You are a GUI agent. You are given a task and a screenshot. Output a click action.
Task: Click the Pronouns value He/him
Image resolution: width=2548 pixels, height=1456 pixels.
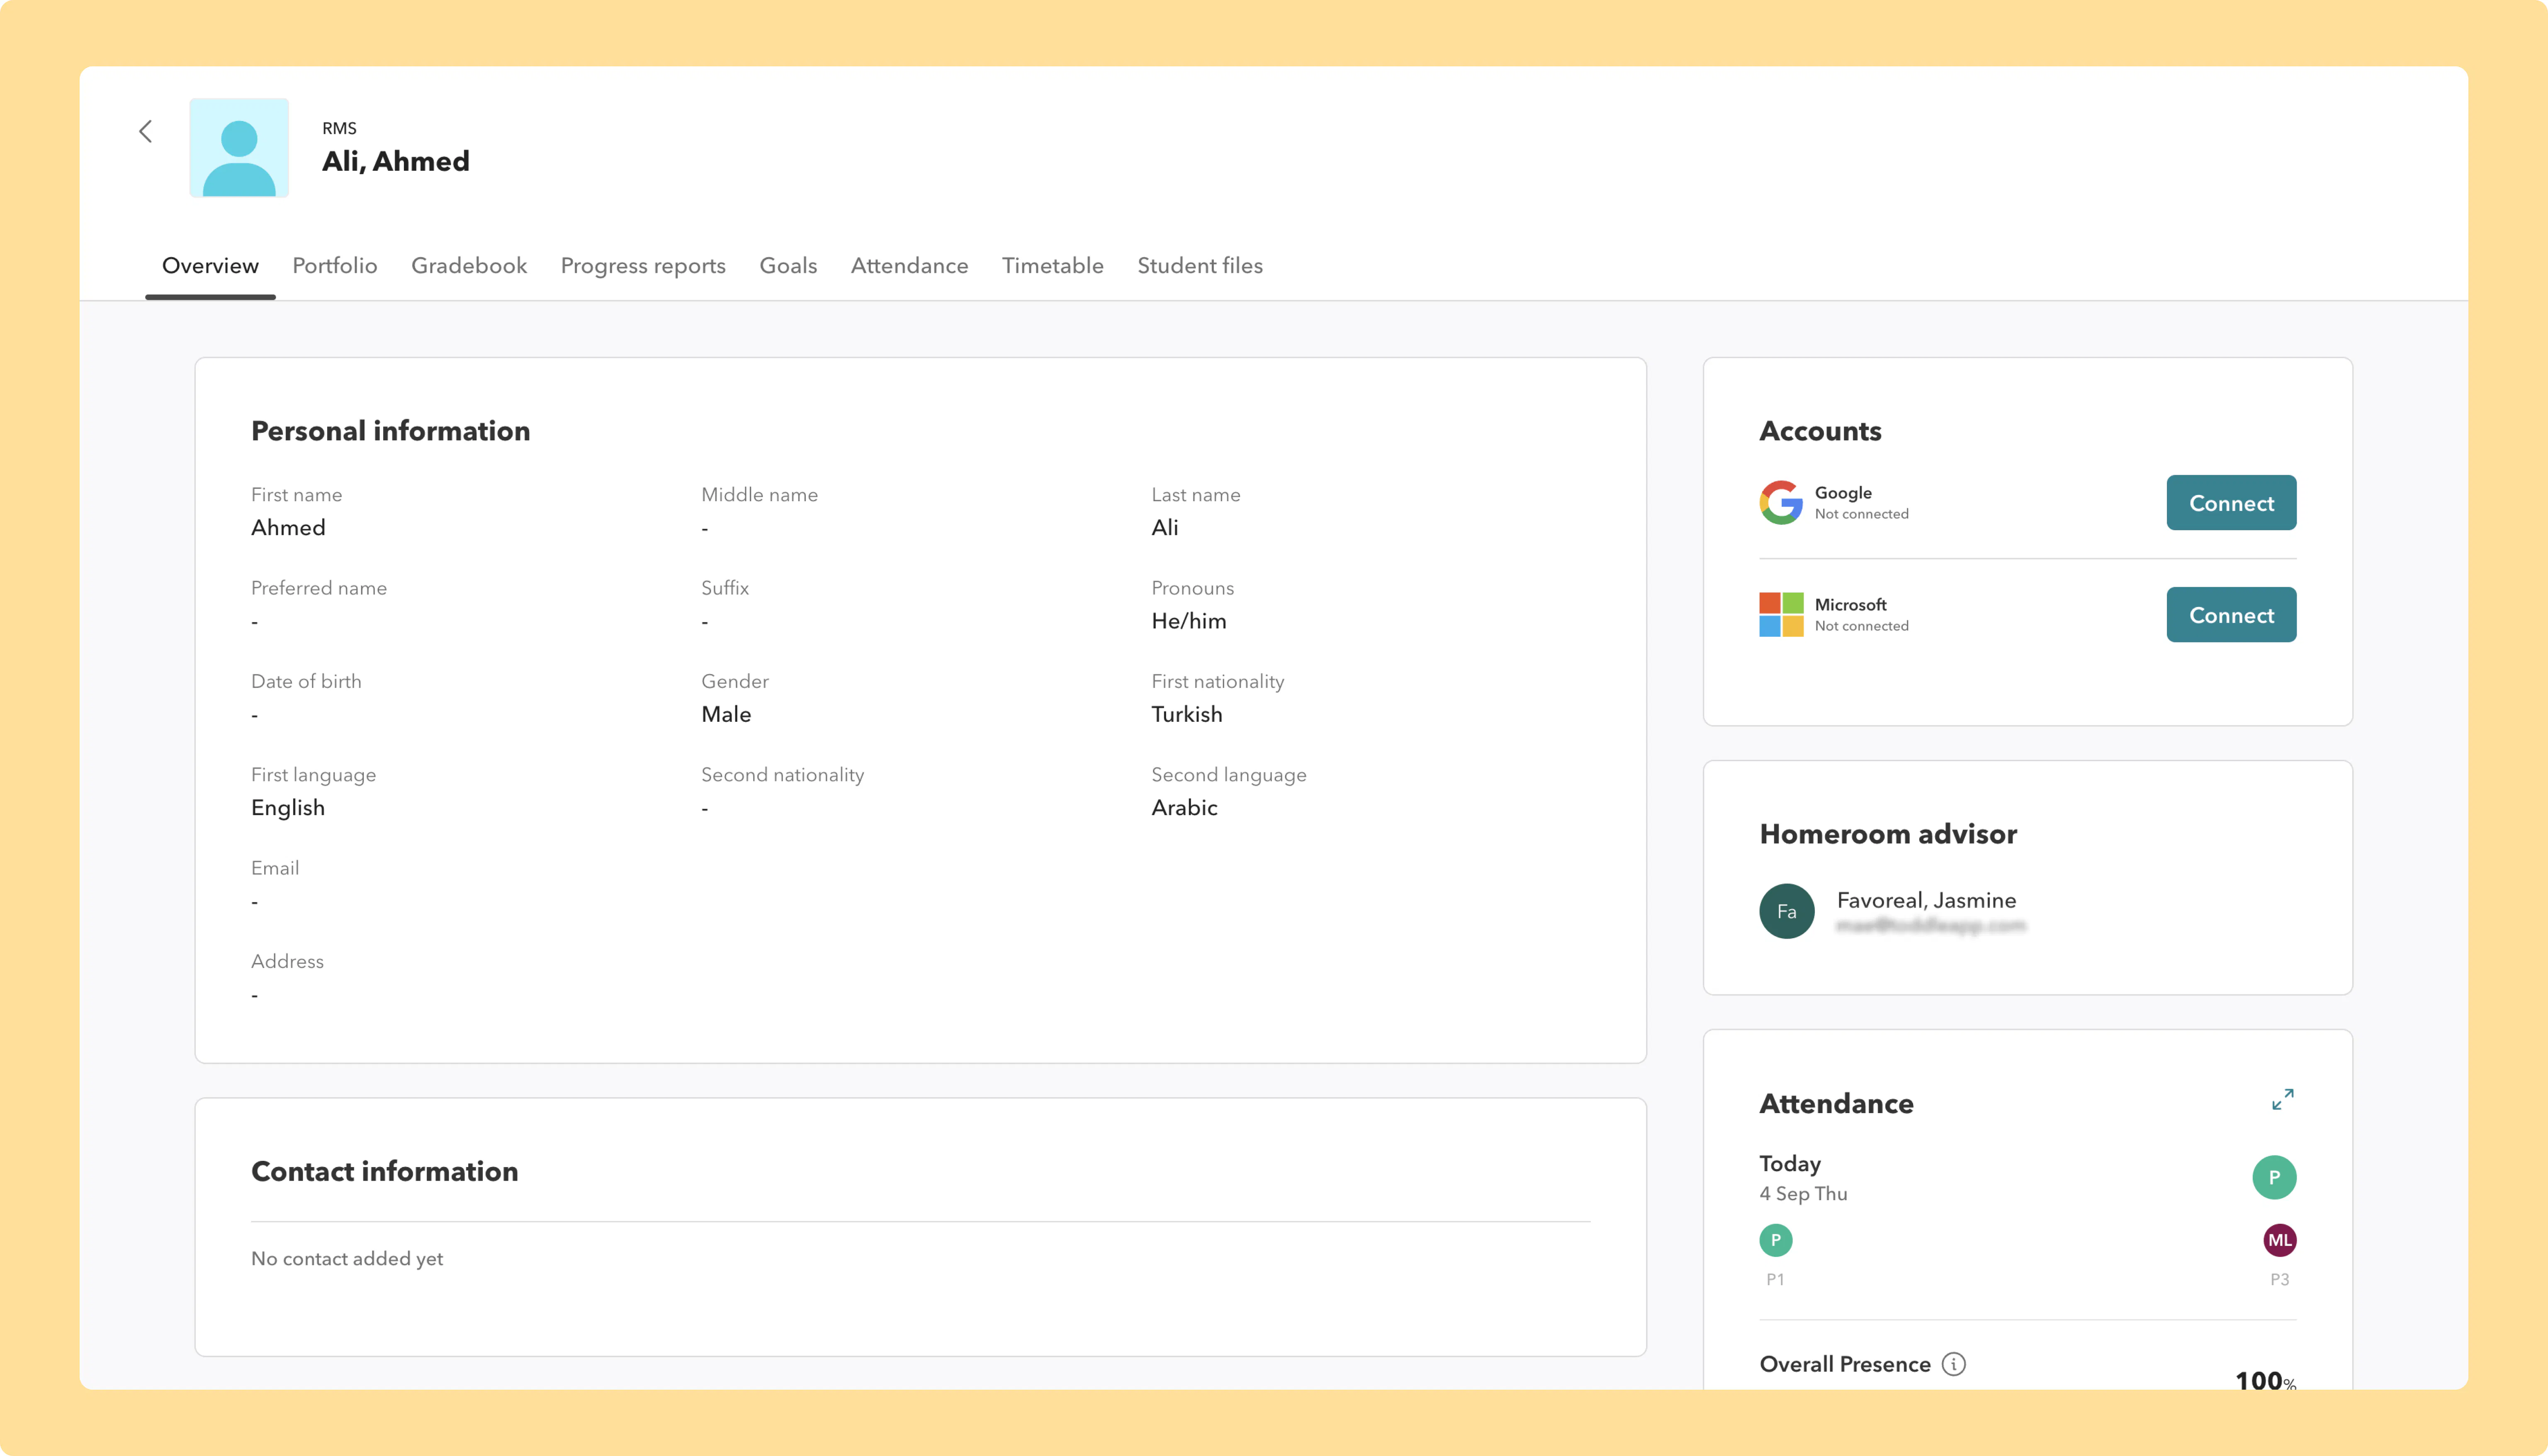pos(1188,621)
